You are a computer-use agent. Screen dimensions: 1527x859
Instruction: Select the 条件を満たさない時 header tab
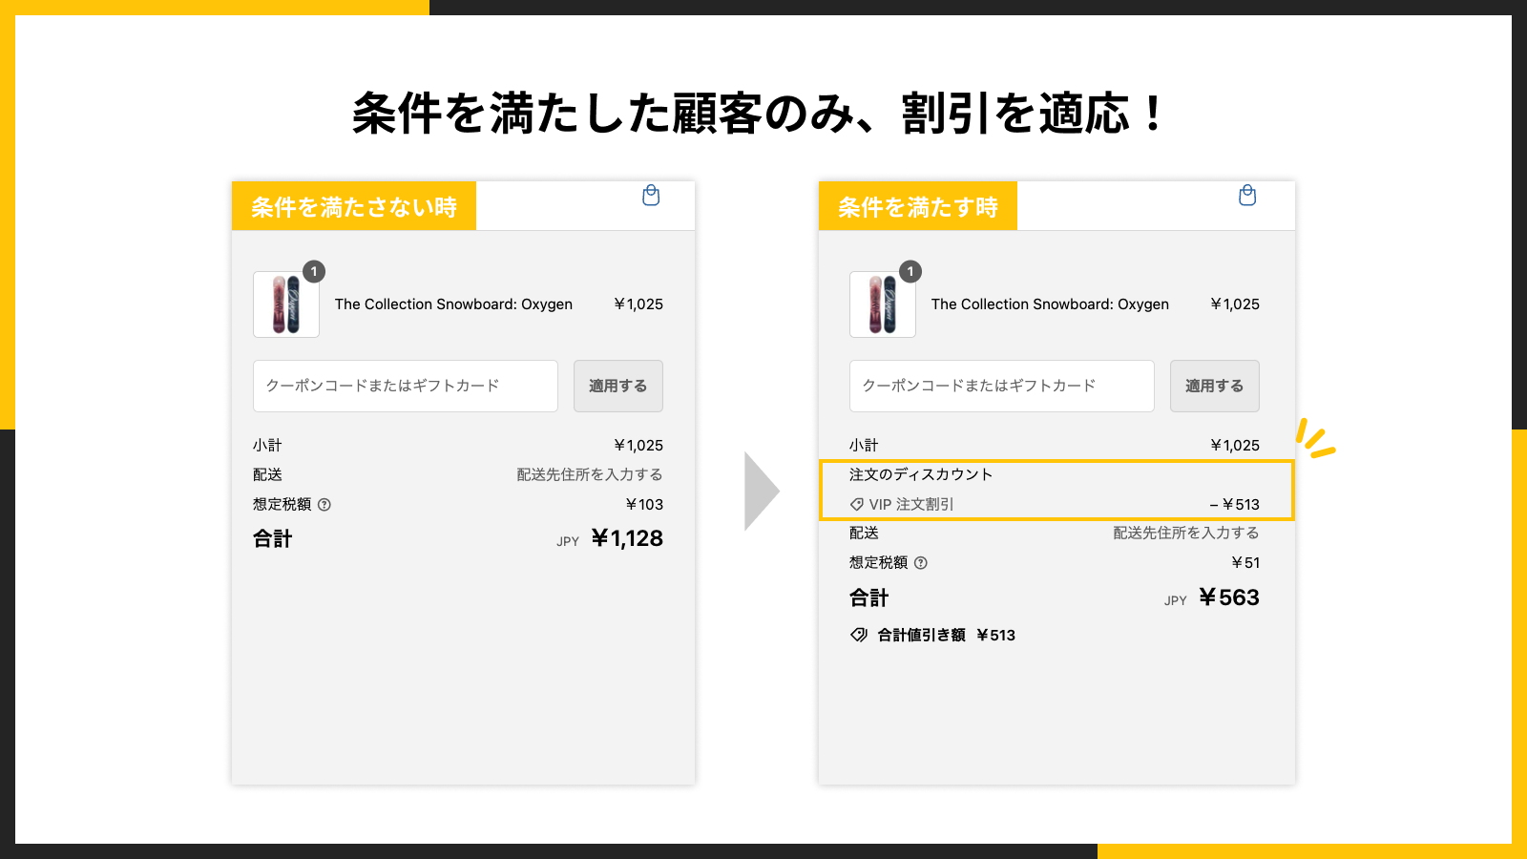click(354, 205)
